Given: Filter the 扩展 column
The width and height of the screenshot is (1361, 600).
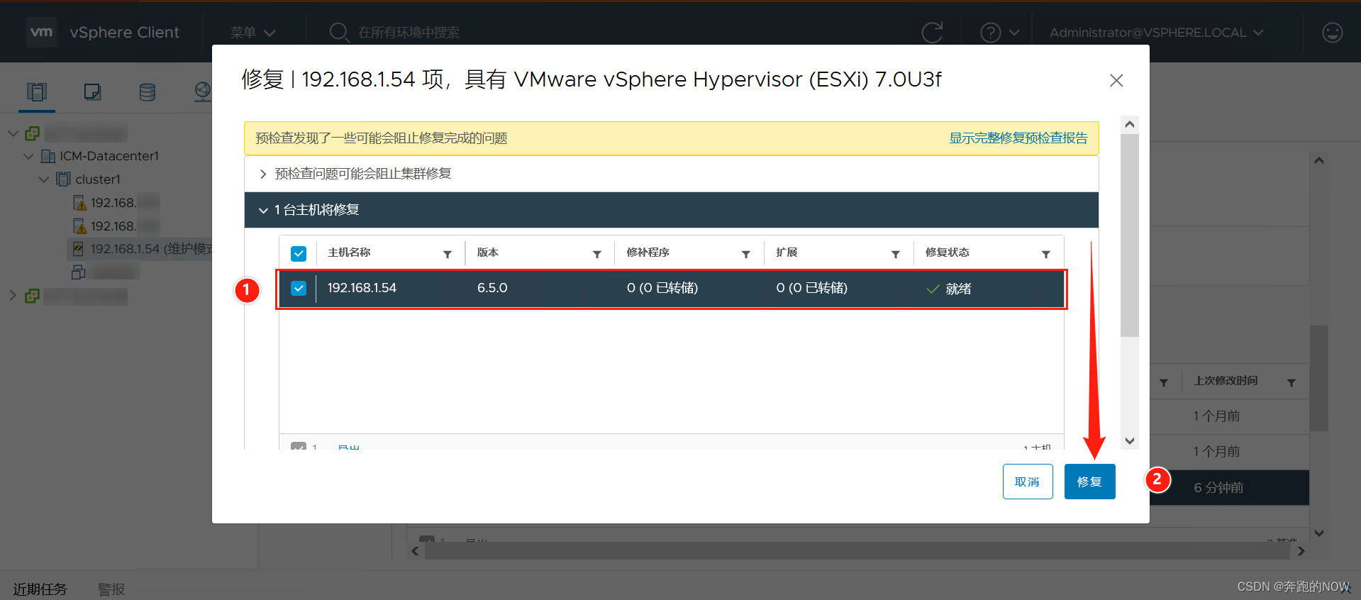Looking at the screenshot, I should [x=896, y=254].
